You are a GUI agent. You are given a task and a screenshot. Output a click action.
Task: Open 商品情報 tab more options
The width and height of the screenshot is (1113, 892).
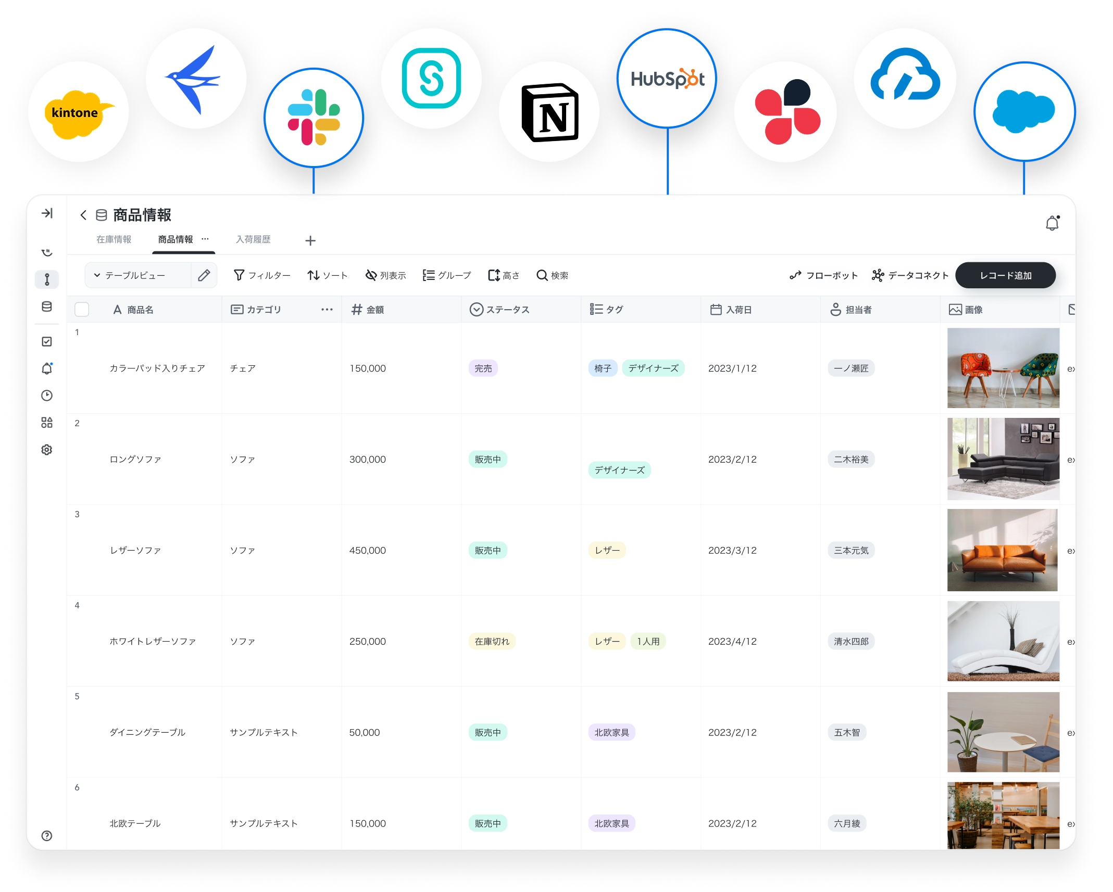coord(205,239)
